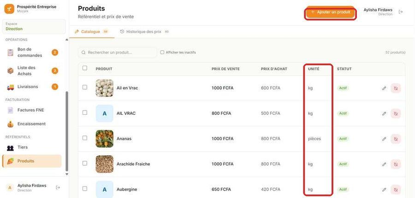Check the Arachide Fraiche row checkbox
415x198 pixels.
coord(85,163)
